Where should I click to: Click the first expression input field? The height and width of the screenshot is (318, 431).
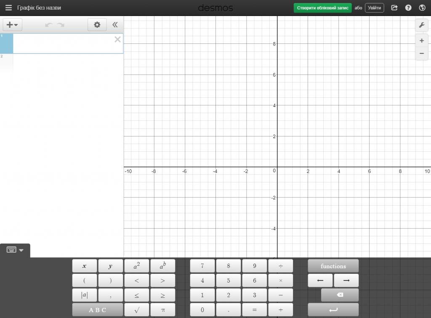coord(63,44)
